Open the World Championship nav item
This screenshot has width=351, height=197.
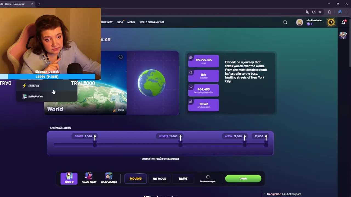click(152, 22)
